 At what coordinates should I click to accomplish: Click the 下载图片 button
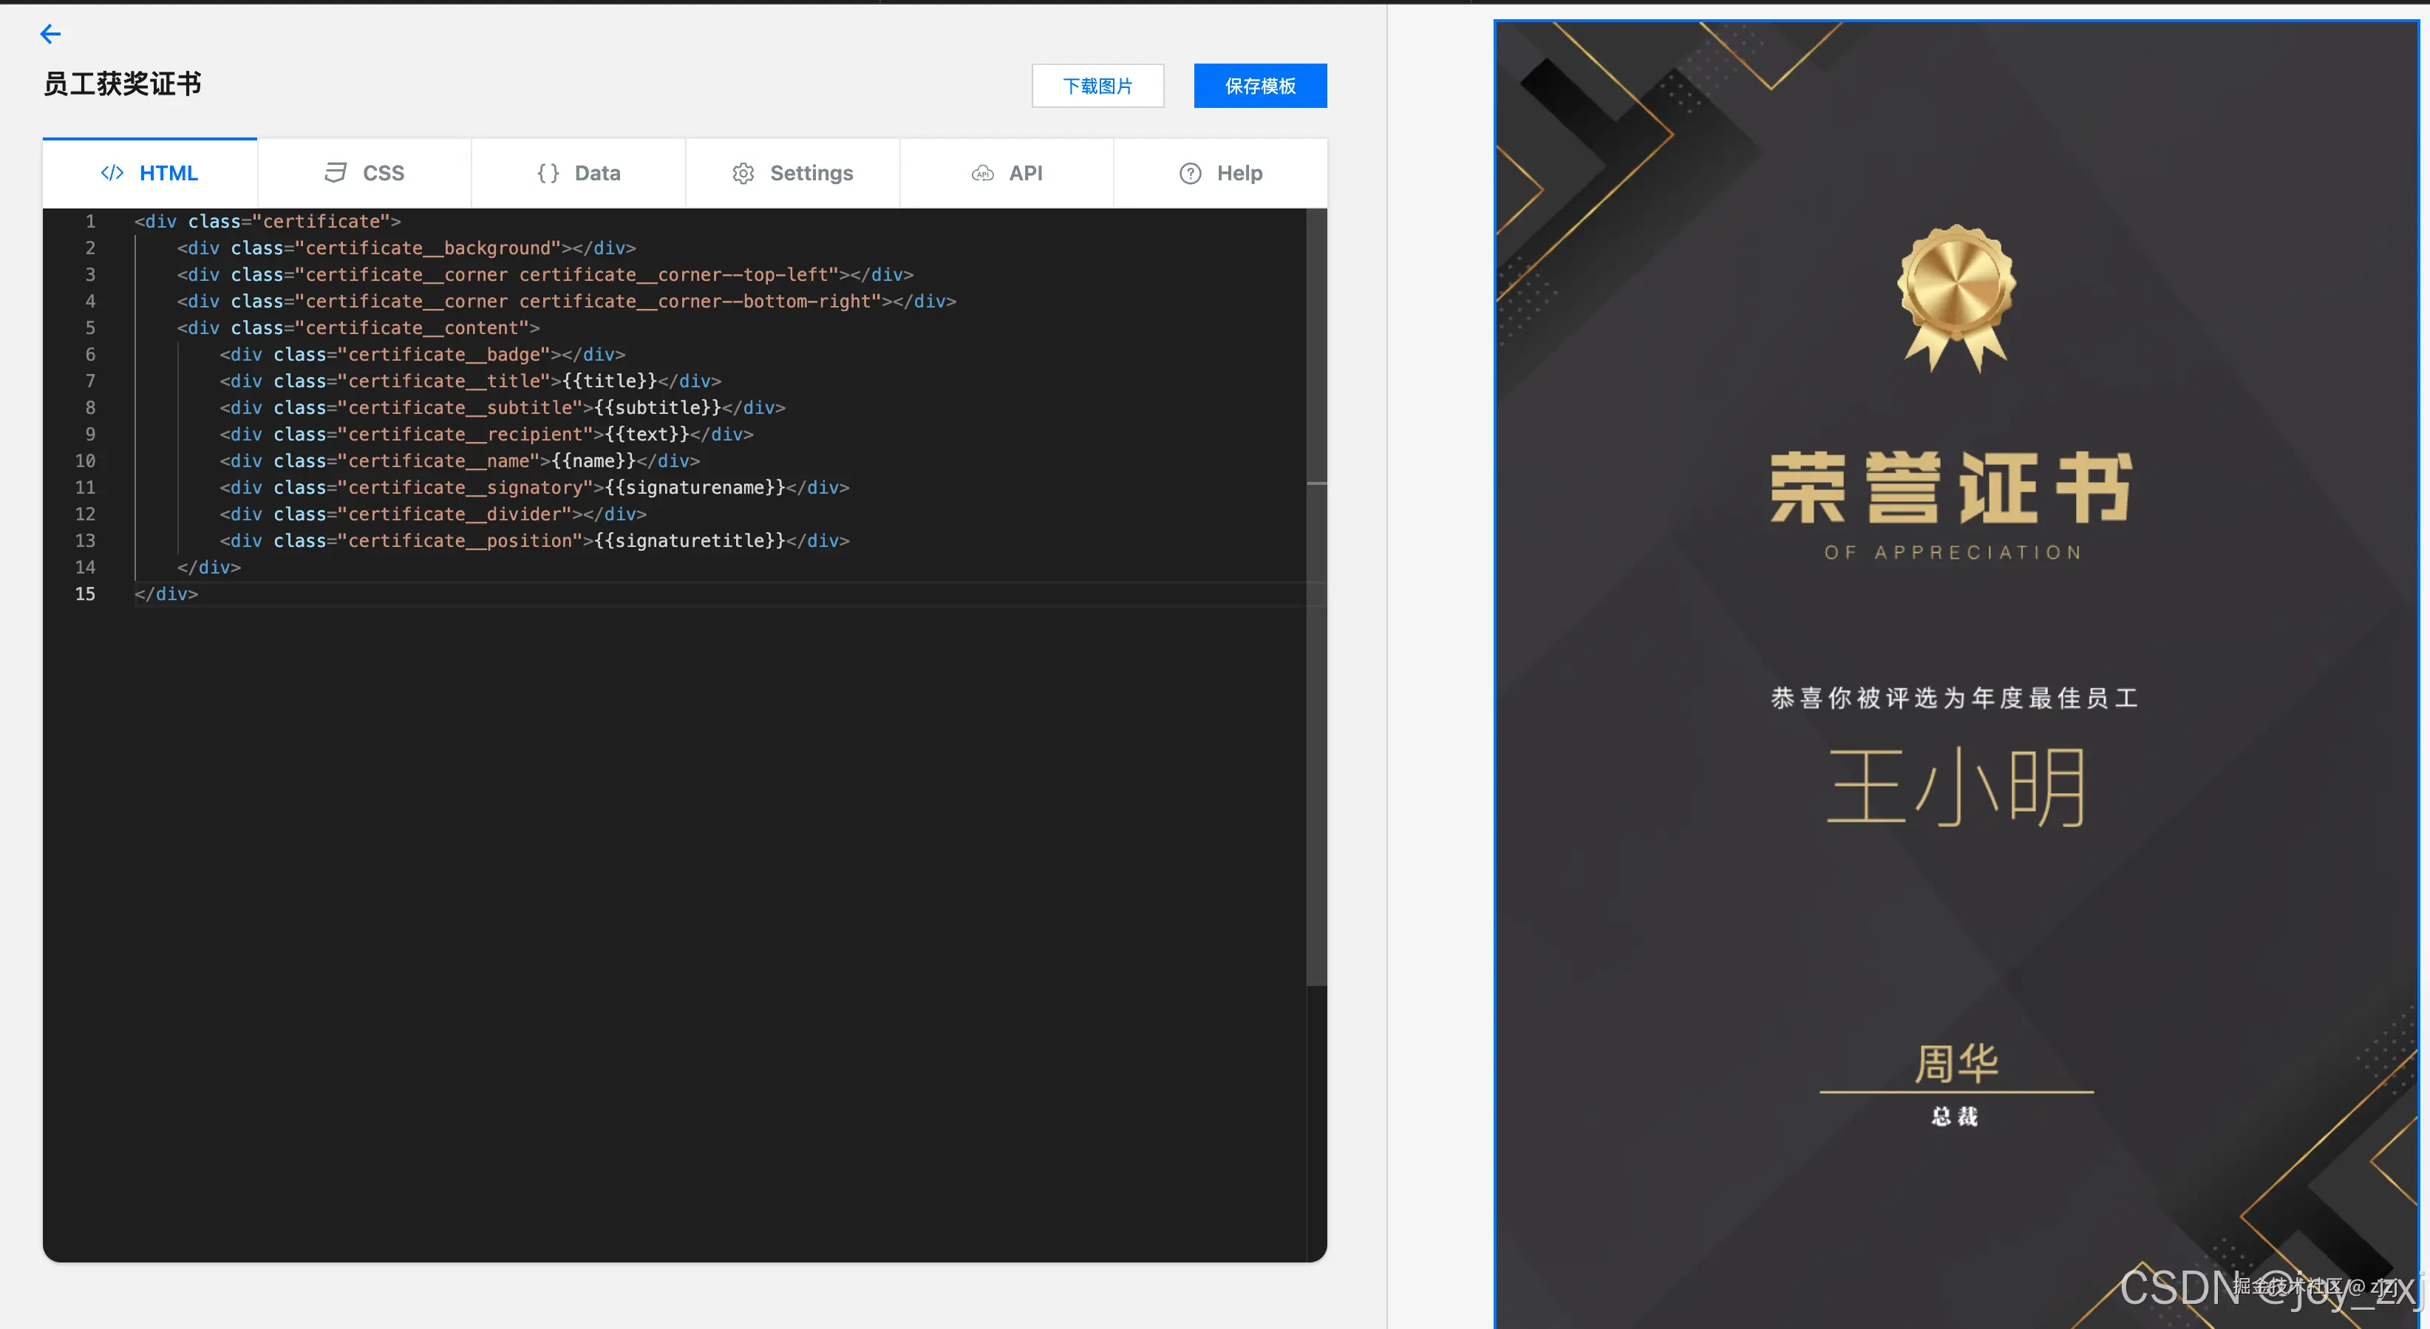coord(1098,85)
